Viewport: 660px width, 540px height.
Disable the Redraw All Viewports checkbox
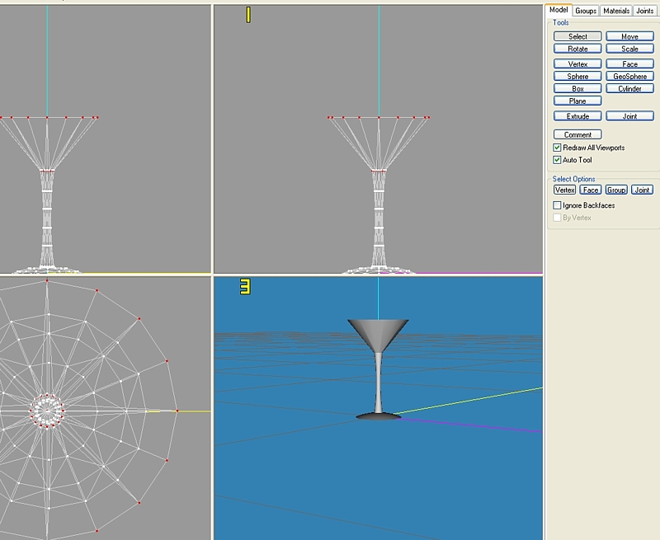tap(558, 148)
